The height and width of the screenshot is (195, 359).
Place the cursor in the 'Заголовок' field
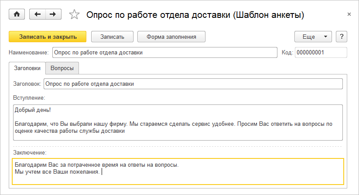[193, 84]
